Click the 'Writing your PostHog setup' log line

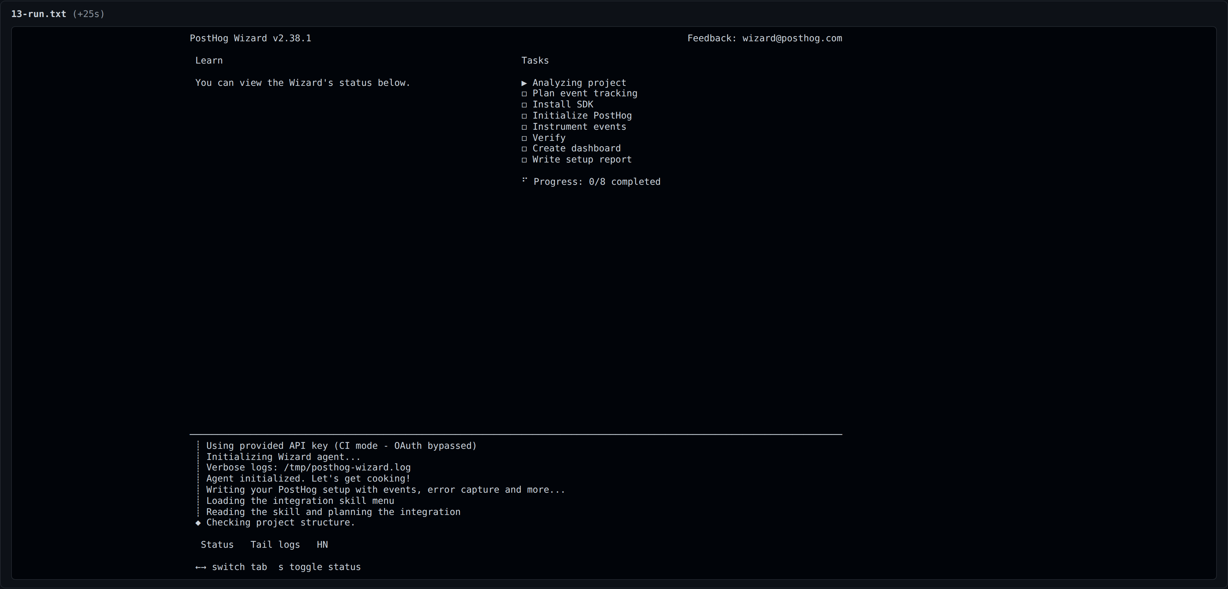[x=386, y=489]
